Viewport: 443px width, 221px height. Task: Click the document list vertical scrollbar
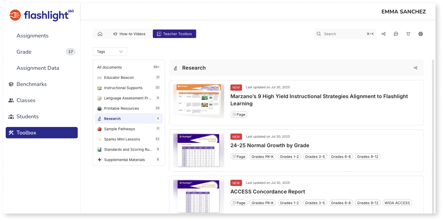click(433, 136)
